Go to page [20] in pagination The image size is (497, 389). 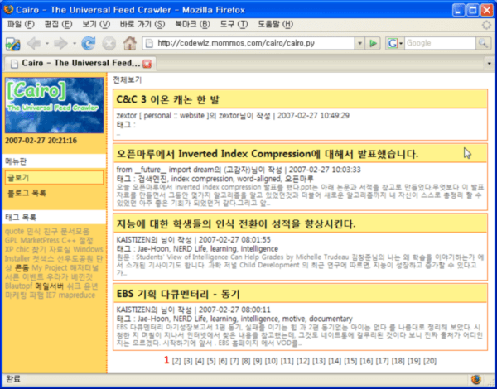pyautogui.click(x=429, y=360)
